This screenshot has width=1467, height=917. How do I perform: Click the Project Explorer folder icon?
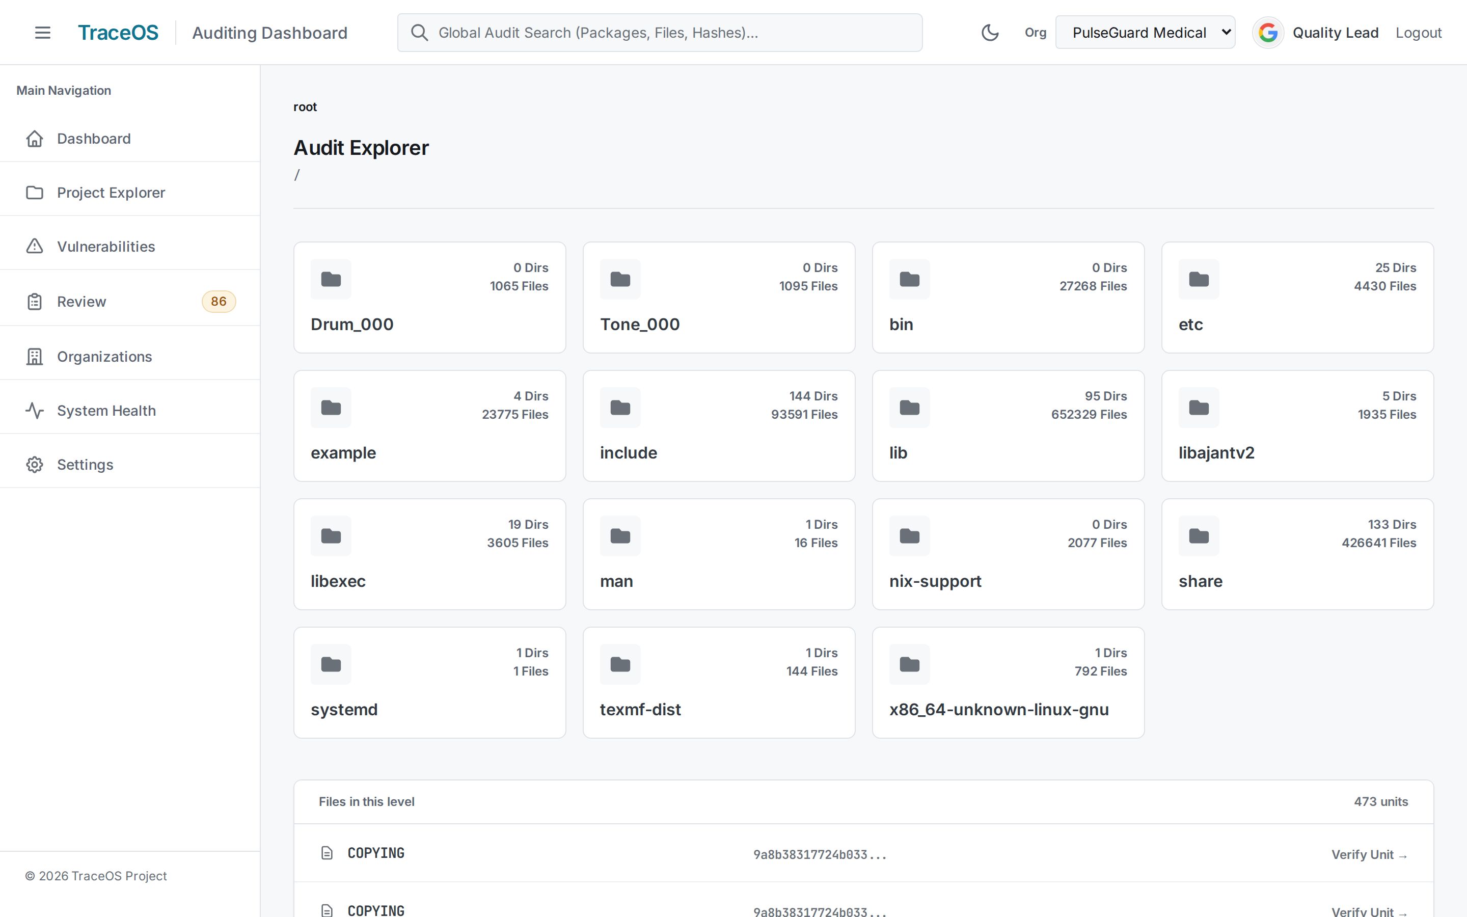[x=35, y=193]
